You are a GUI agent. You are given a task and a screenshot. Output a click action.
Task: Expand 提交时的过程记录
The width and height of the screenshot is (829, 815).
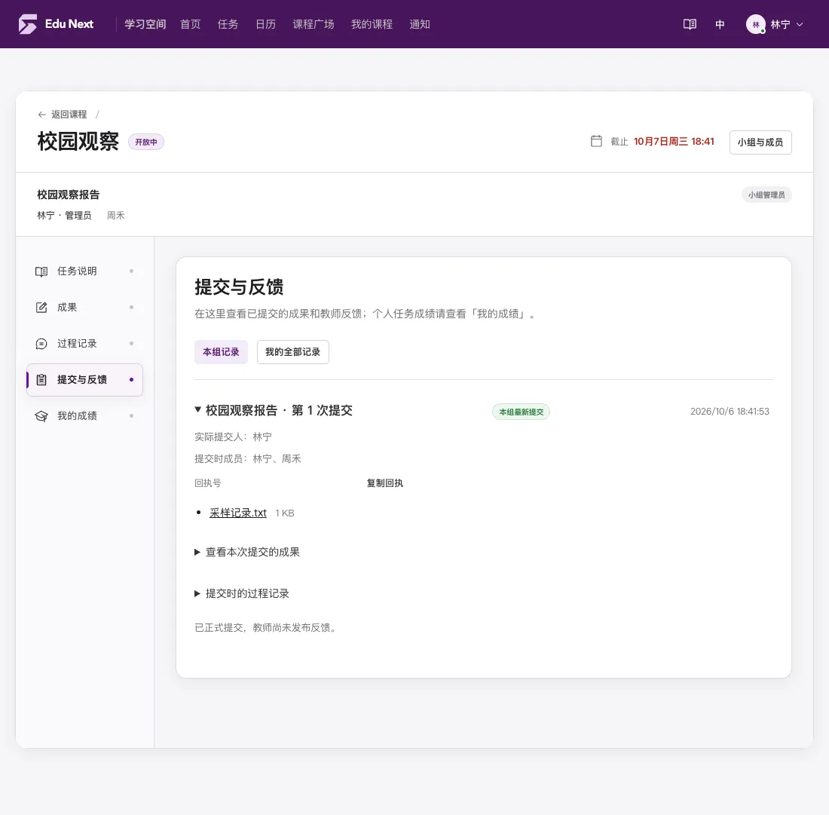coord(242,593)
